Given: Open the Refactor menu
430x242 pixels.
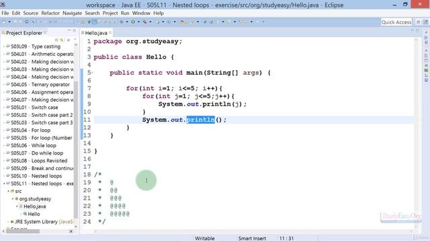Looking at the screenshot, I should point(50,13).
